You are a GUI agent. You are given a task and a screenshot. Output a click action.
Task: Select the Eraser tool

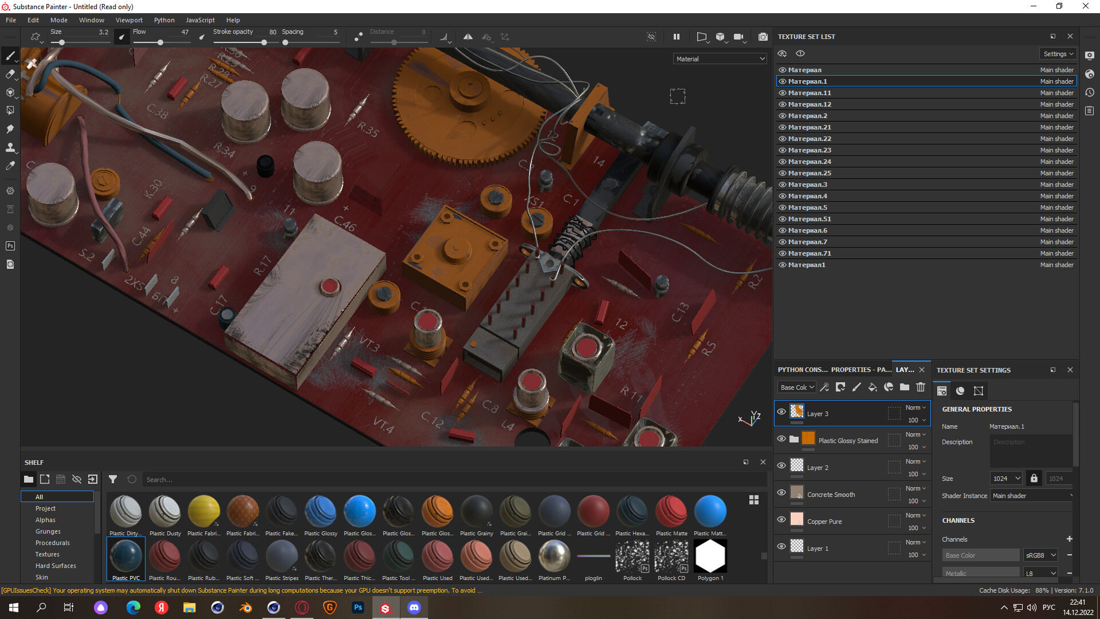[10, 74]
